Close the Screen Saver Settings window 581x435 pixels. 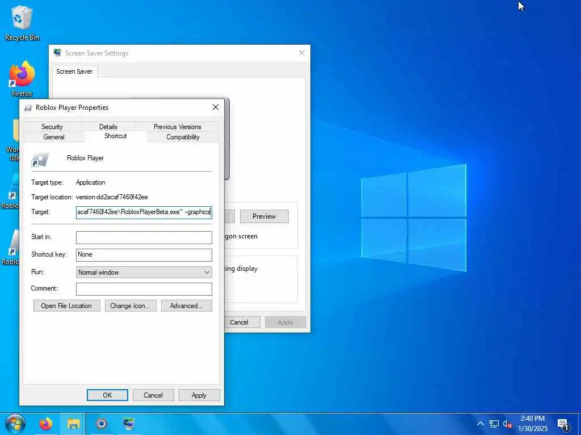tap(302, 53)
